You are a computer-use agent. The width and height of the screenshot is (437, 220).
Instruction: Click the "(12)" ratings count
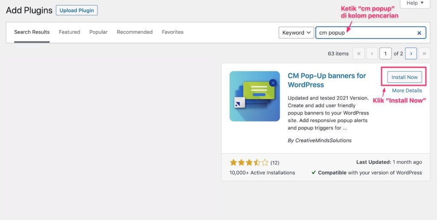[x=275, y=163]
